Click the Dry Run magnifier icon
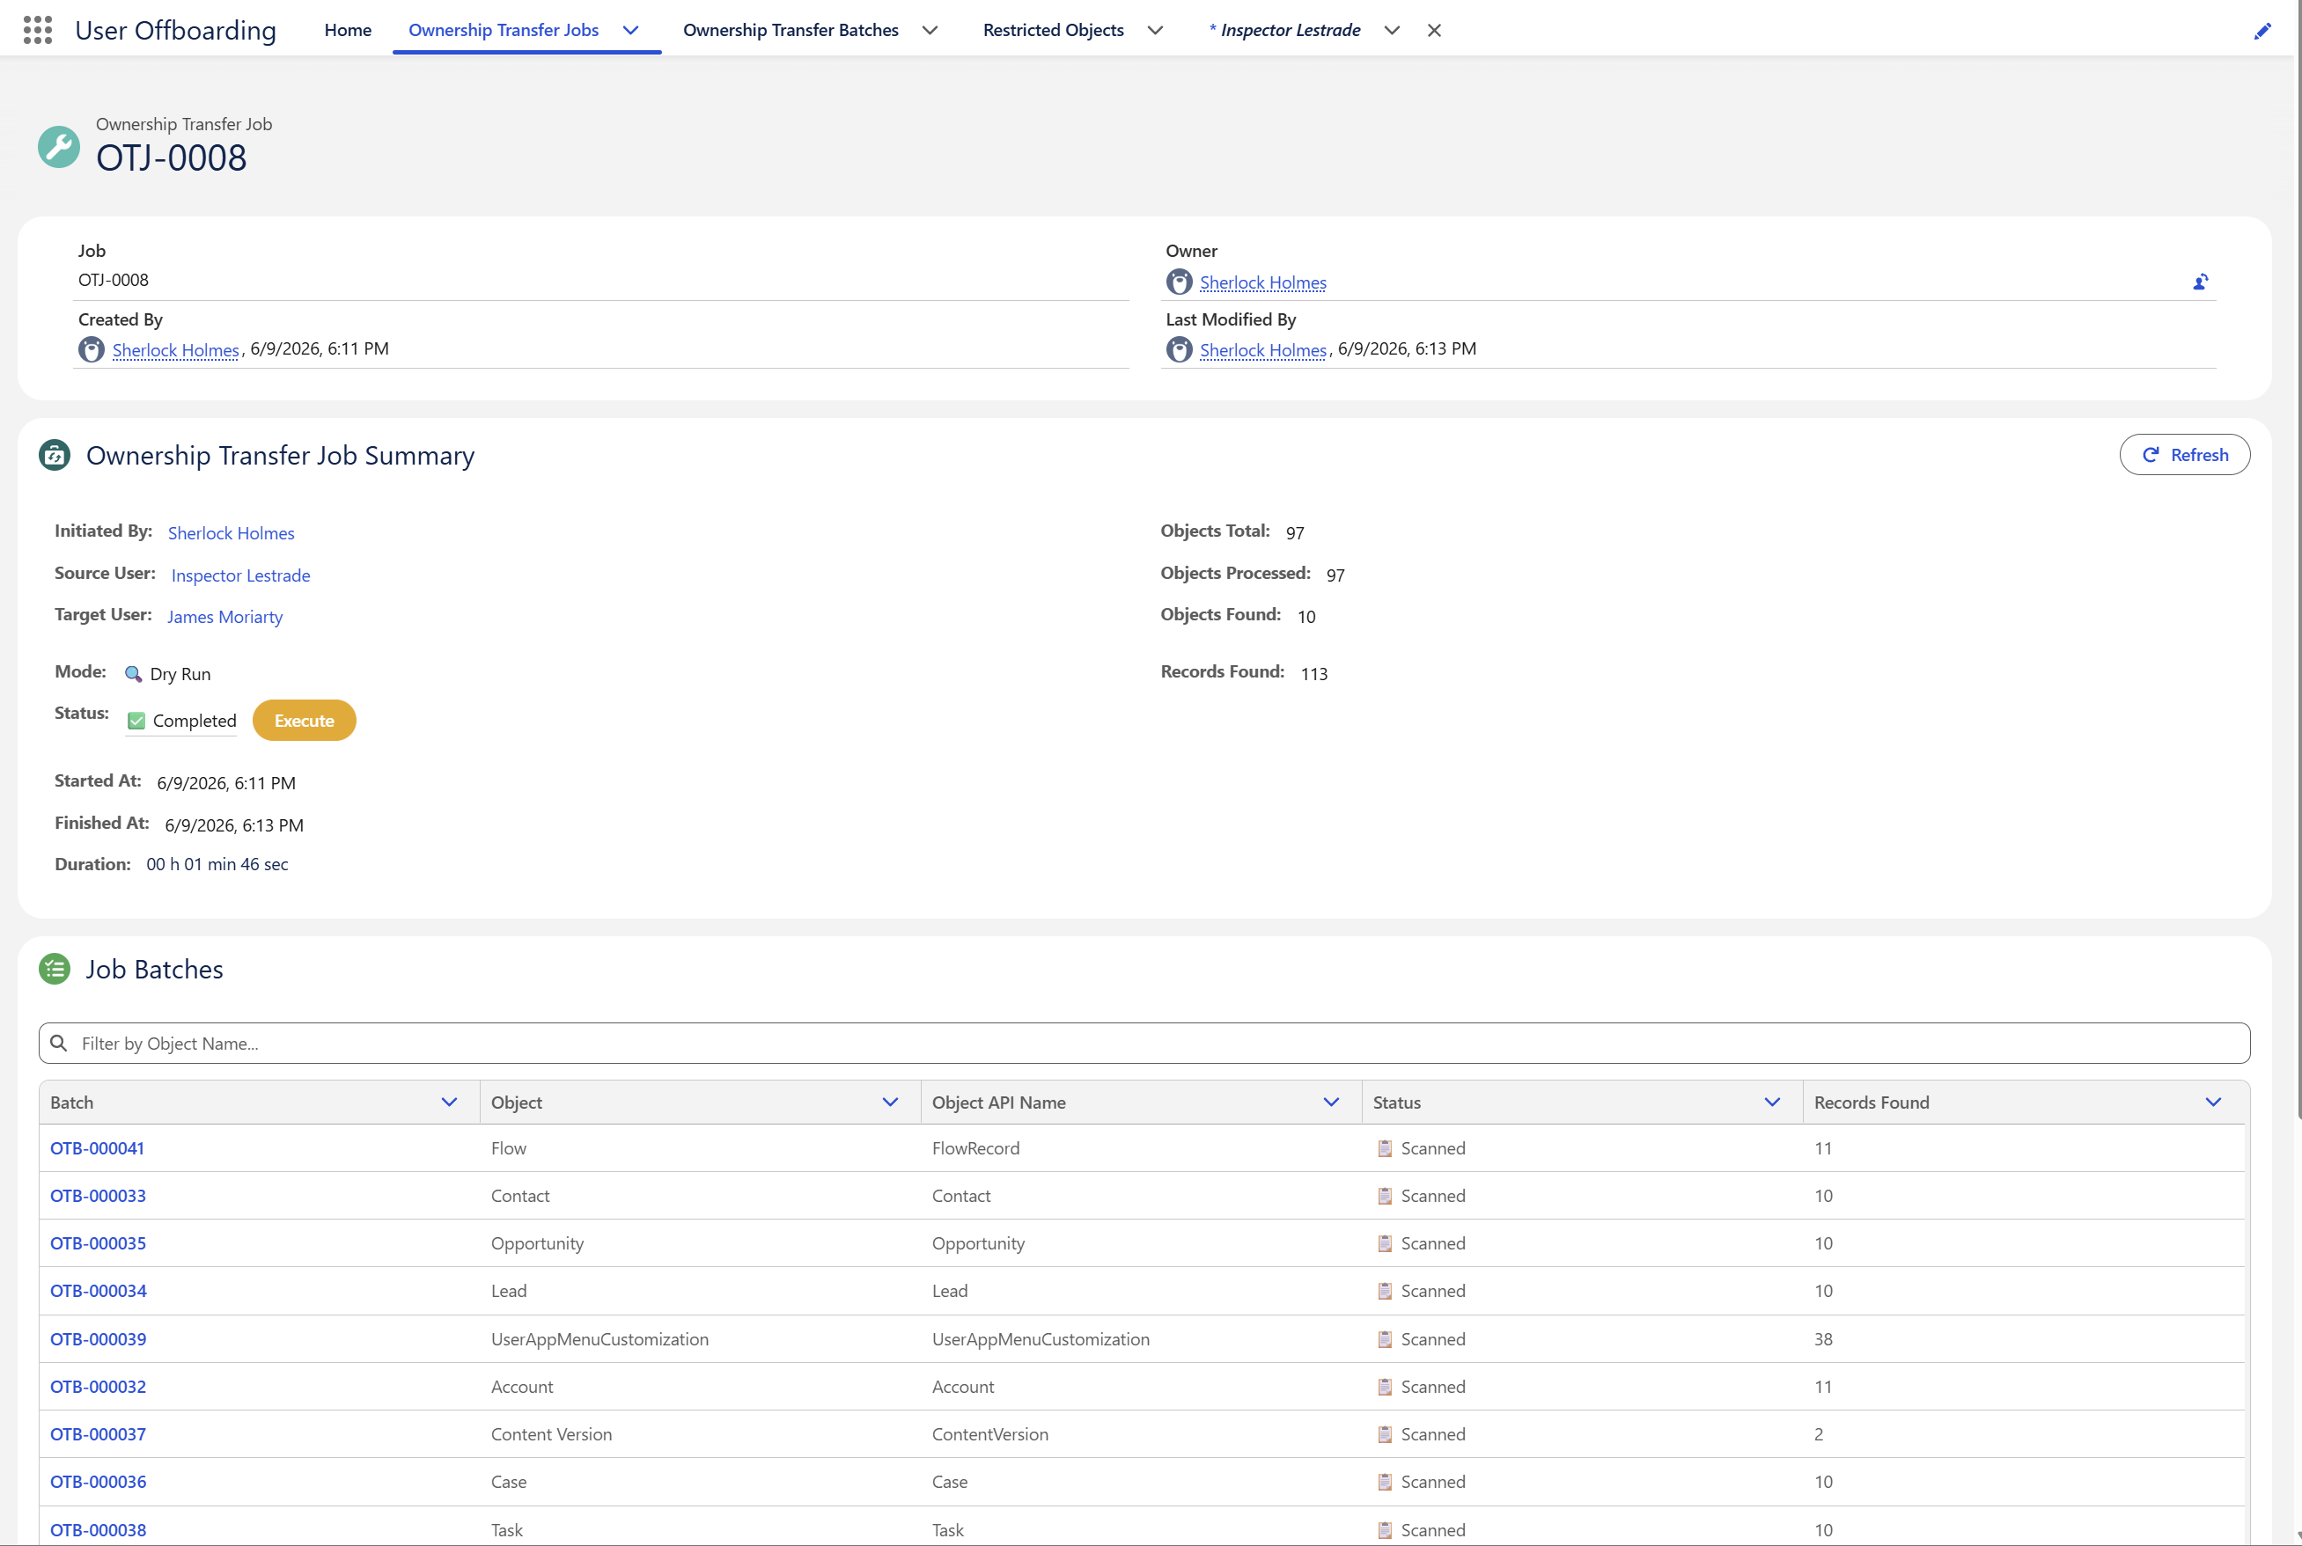This screenshot has height=1546, width=2302. 133,673
